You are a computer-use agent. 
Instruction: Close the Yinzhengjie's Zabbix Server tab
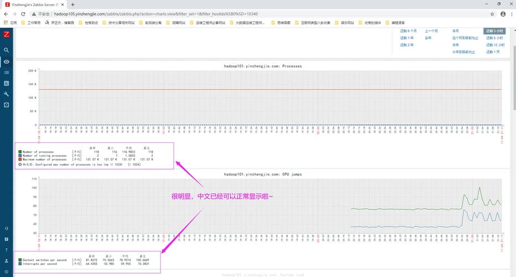pos(63,4)
